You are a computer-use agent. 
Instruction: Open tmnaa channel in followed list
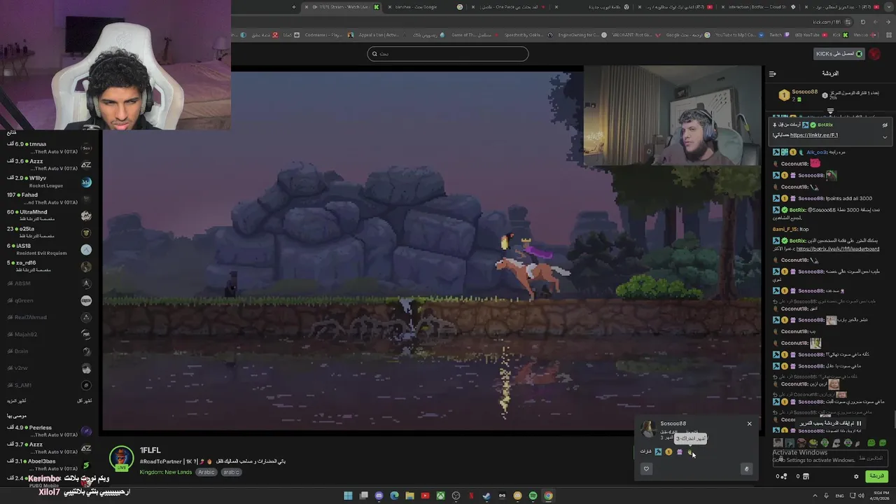(x=49, y=148)
